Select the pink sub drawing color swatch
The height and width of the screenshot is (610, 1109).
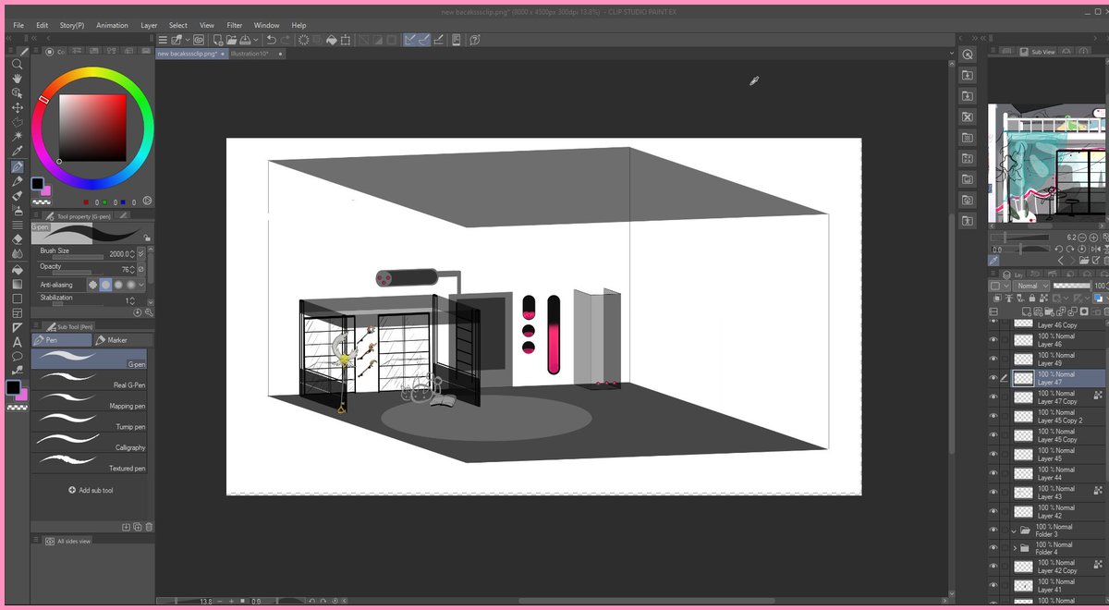(x=46, y=190)
